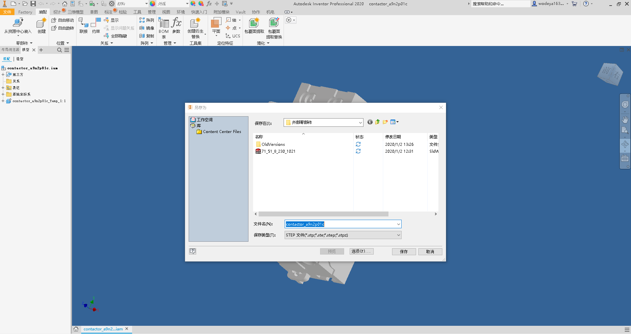Click the Plane work feature icon

(216, 24)
